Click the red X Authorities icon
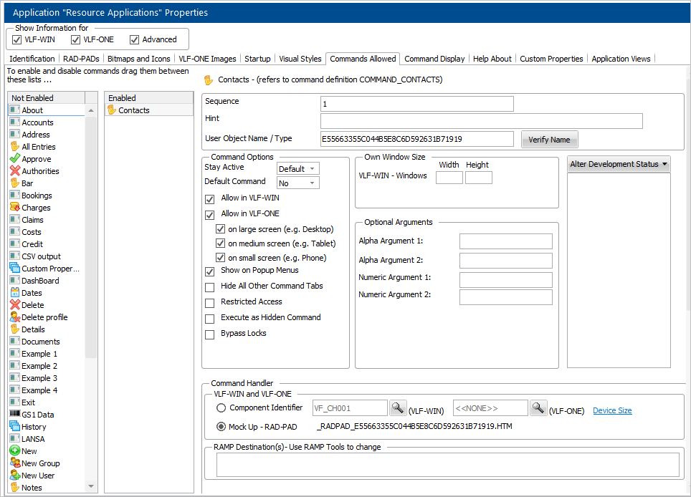 15,171
